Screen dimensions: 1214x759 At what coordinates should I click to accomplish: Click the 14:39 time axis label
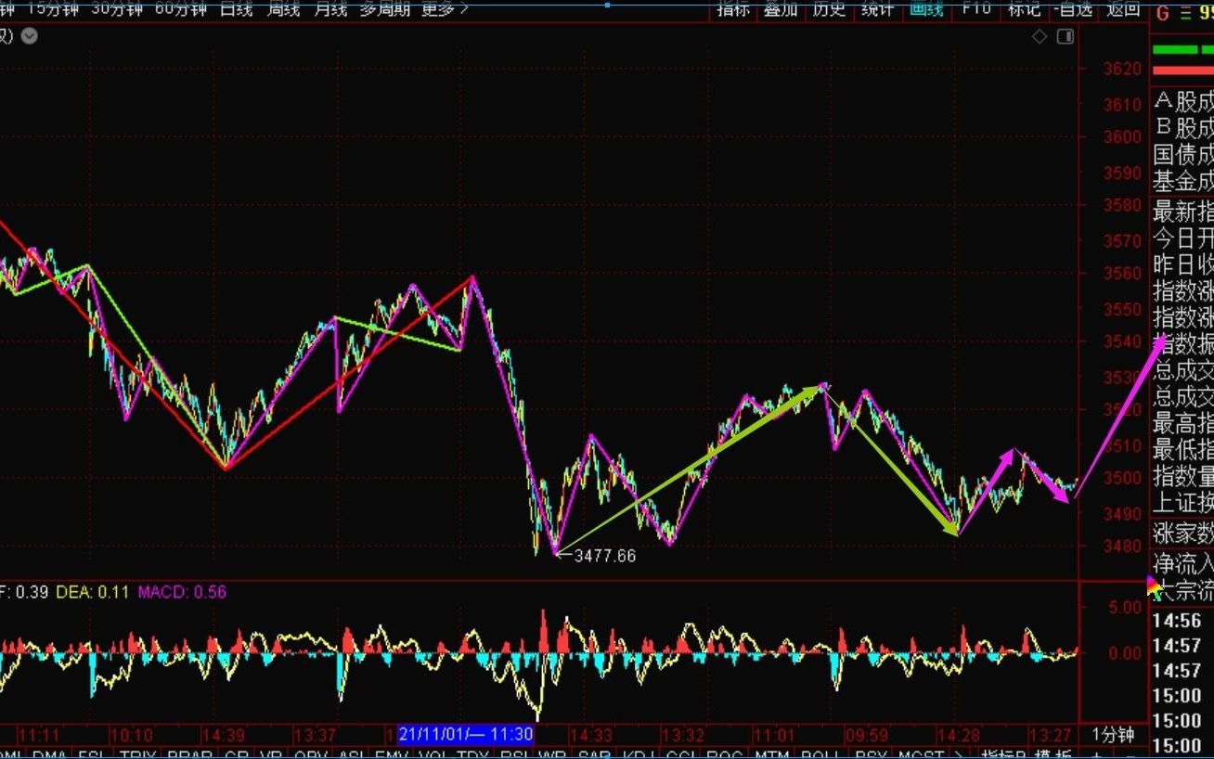click(x=224, y=735)
